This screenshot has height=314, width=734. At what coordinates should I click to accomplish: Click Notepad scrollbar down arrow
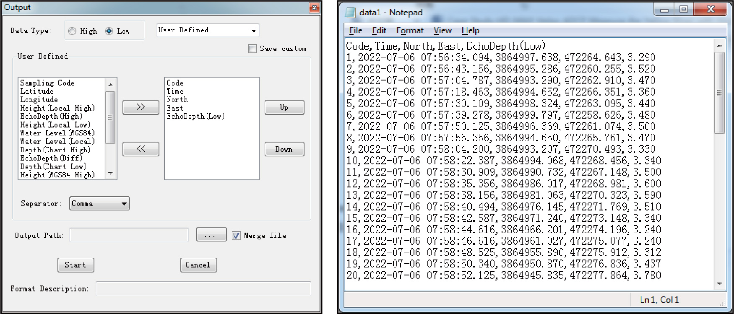[719, 284]
